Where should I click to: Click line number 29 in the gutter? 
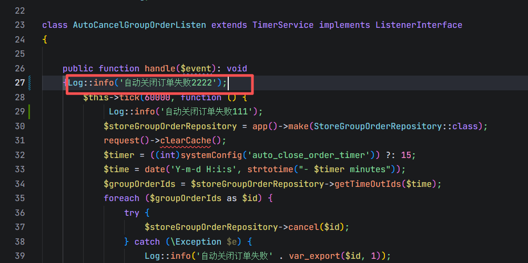(x=20, y=111)
